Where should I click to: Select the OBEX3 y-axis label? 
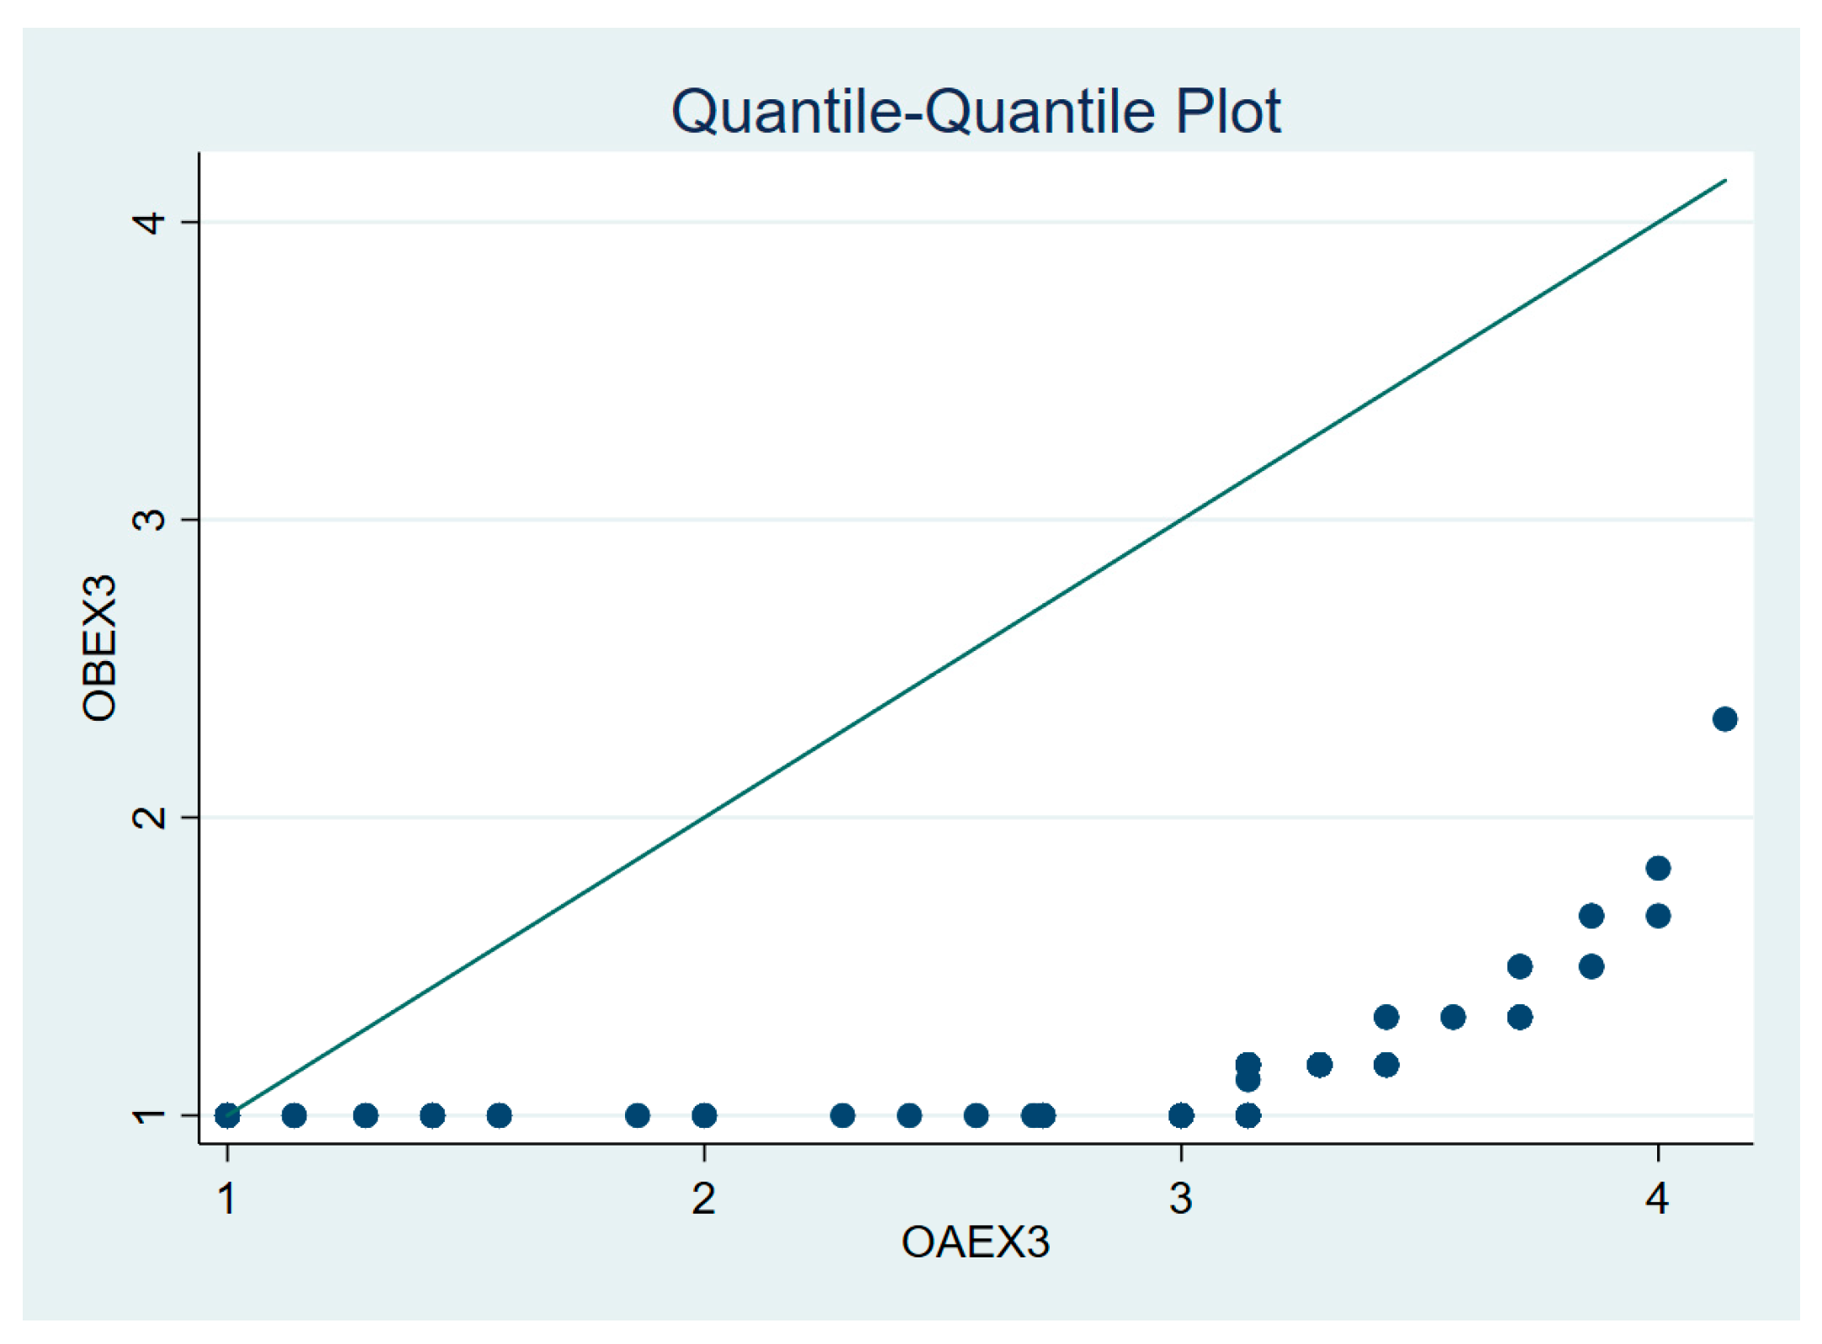tap(99, 648)
